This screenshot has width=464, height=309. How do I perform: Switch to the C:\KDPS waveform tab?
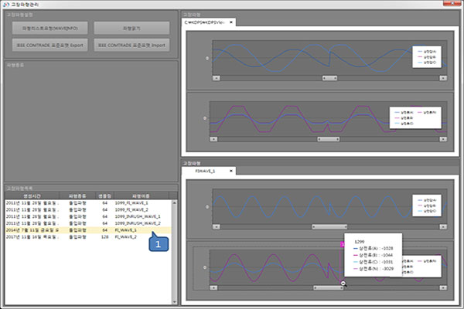click(x=205, y=22)
